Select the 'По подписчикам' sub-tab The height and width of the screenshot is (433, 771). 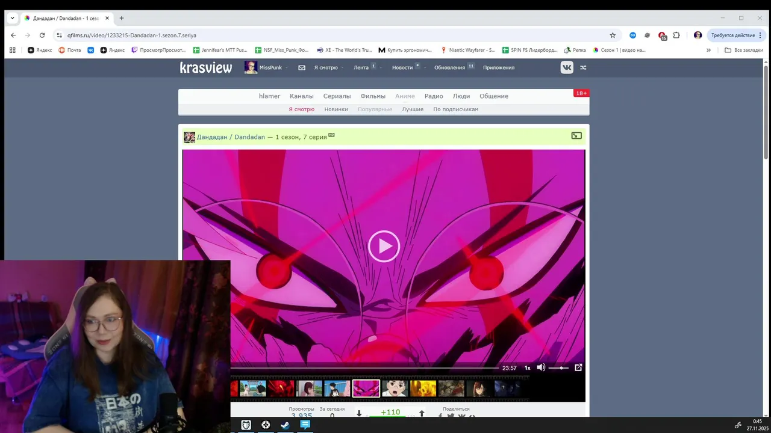(456, 109)
